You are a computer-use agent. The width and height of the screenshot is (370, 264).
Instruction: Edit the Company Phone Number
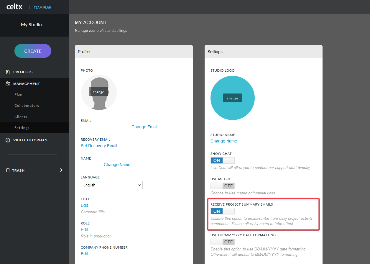pos(84,254)
